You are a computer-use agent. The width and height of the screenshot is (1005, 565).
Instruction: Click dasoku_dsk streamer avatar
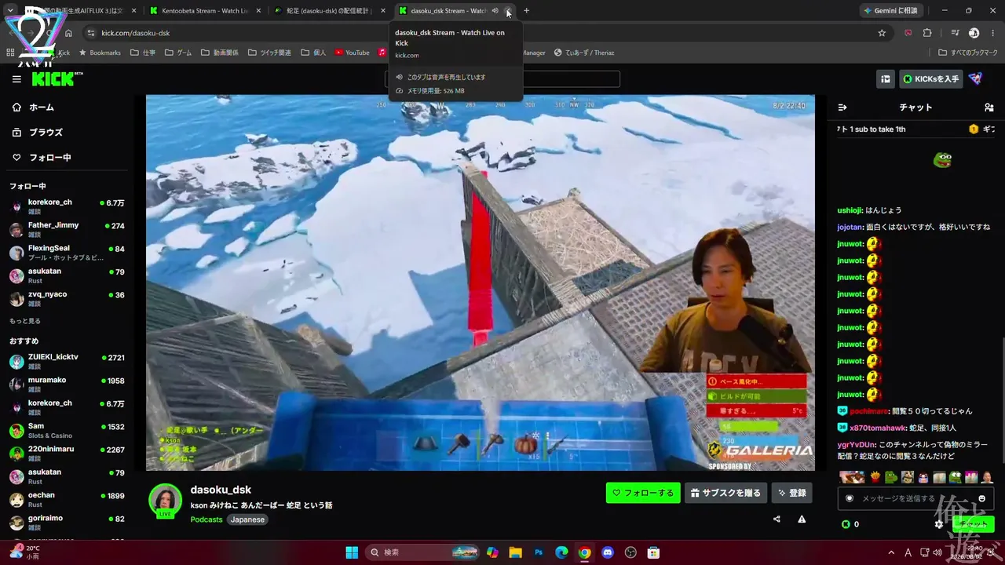[166, 501]
